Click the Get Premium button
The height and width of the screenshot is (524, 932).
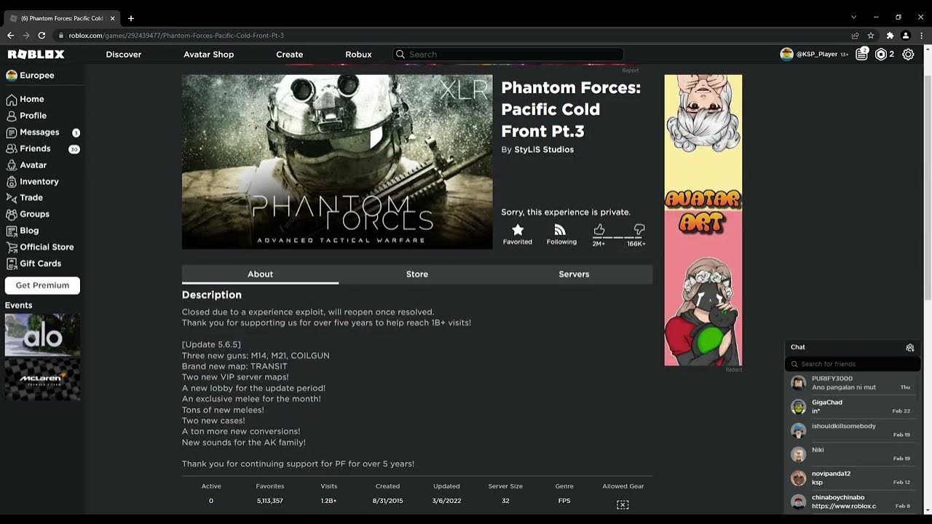click(42, 285)
